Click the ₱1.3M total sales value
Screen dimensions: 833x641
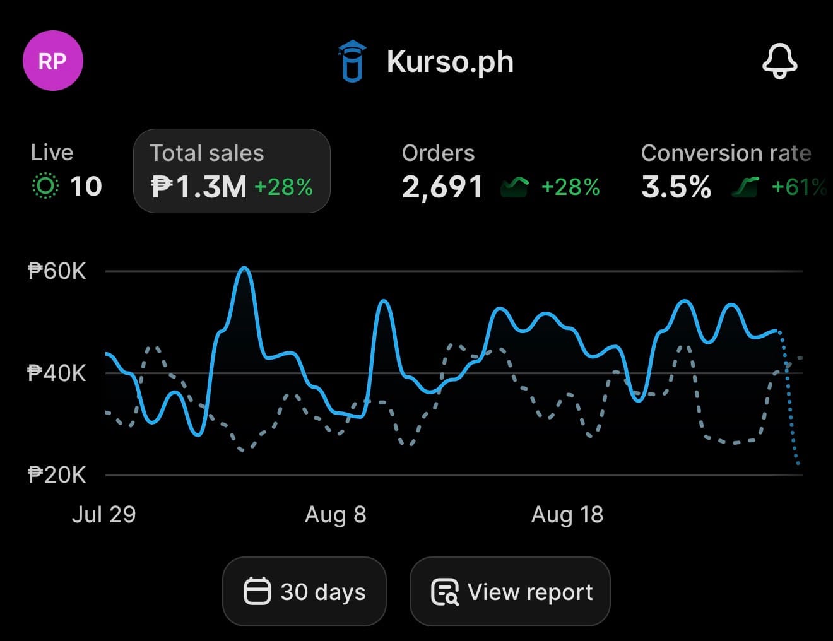(198, 187)
